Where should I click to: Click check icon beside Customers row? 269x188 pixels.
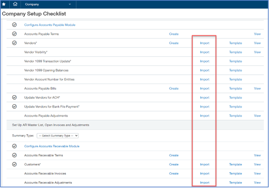tap(14, 164)
